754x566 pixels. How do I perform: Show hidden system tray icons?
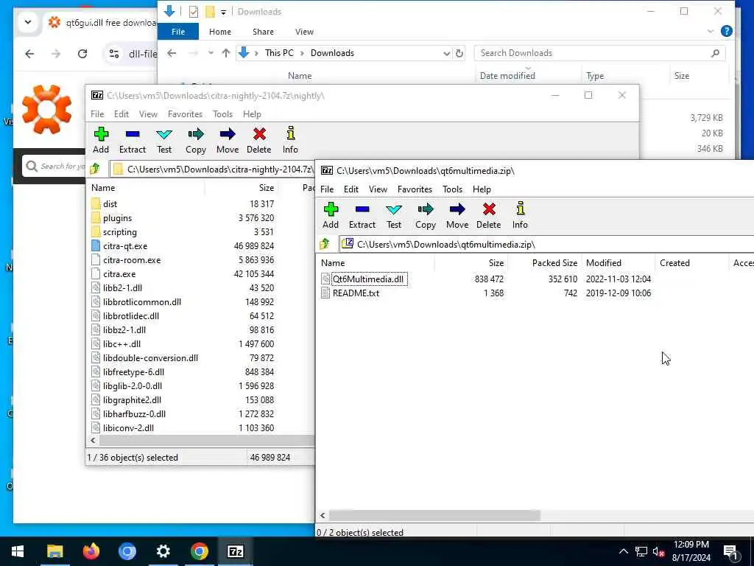(623, 551)
